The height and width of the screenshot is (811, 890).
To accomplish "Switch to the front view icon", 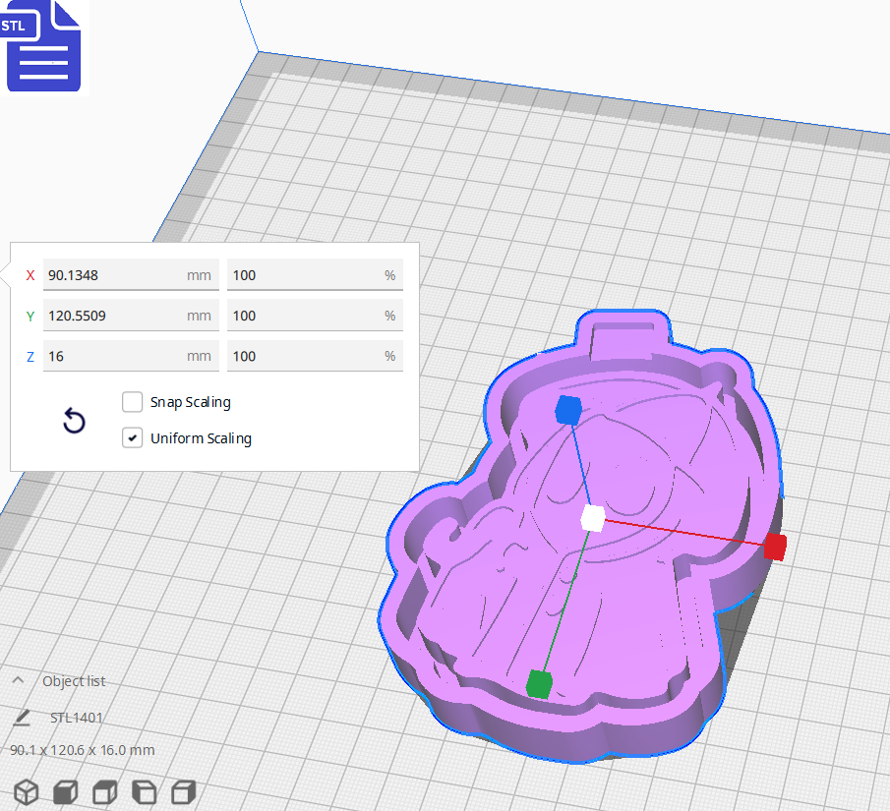I will (x=65, y=791).
